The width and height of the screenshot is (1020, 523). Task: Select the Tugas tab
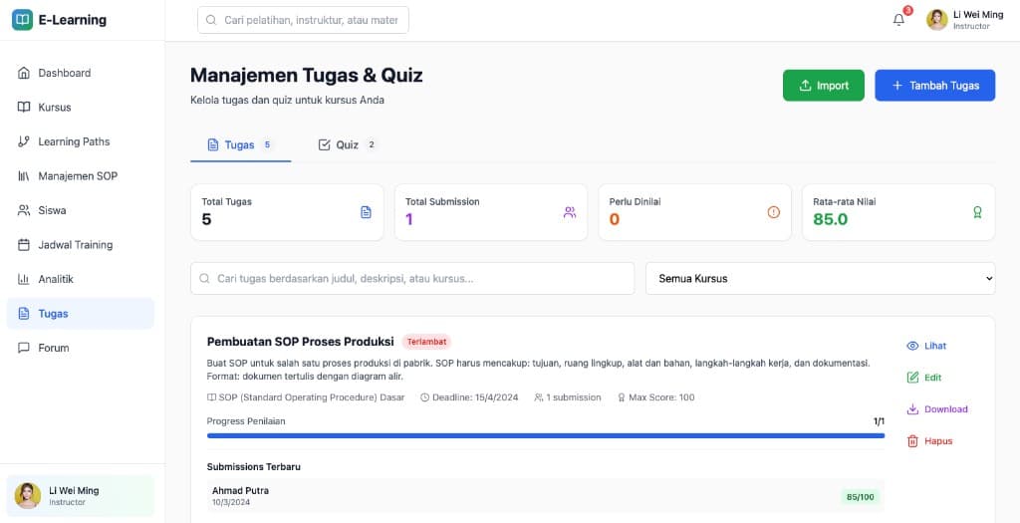[x=239, y=144]
